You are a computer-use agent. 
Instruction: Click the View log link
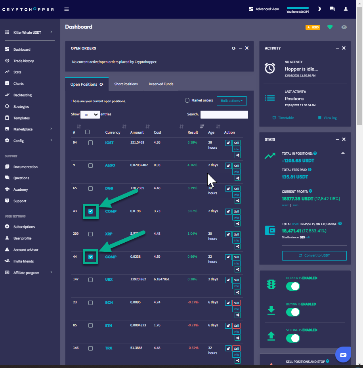coord(327,118)
